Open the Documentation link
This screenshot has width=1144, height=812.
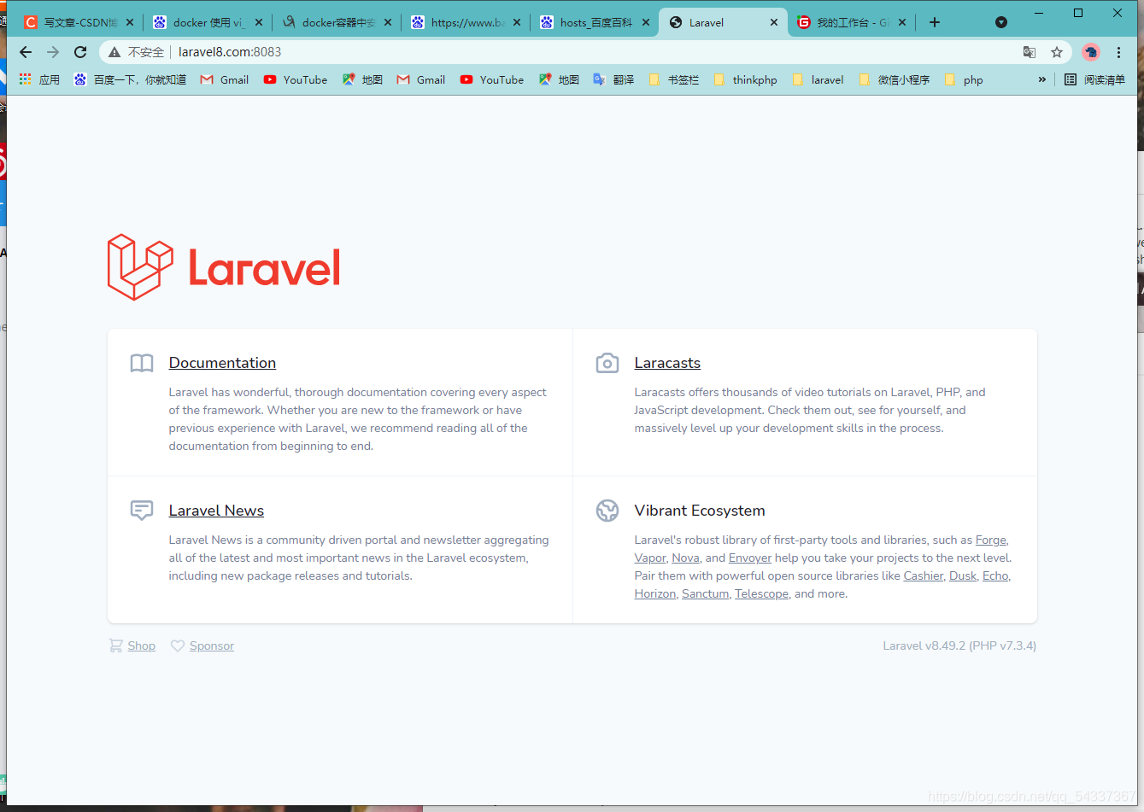(x=222, y=363)
